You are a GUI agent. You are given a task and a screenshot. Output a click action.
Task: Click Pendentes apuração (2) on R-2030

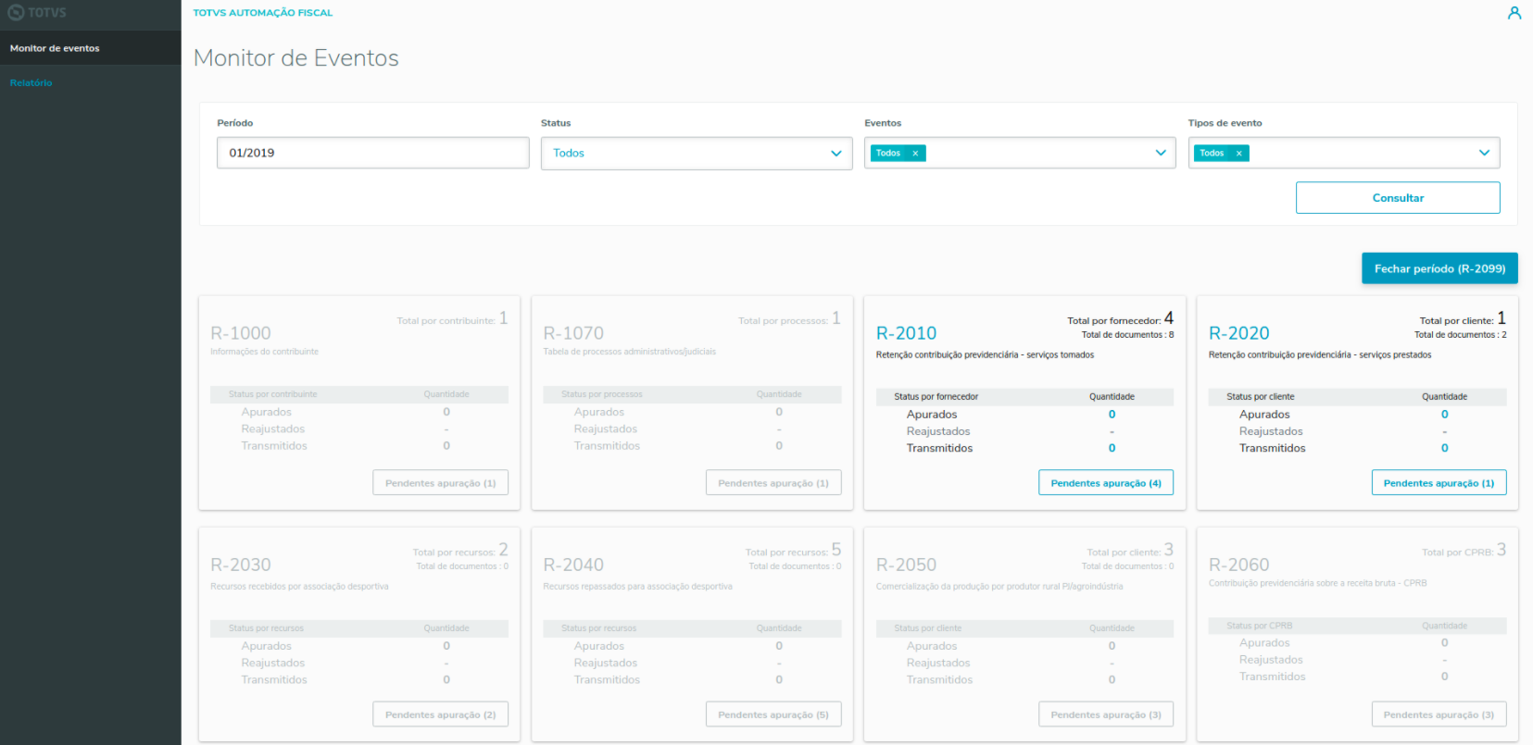pyautogui.click(x=440, y=714)
